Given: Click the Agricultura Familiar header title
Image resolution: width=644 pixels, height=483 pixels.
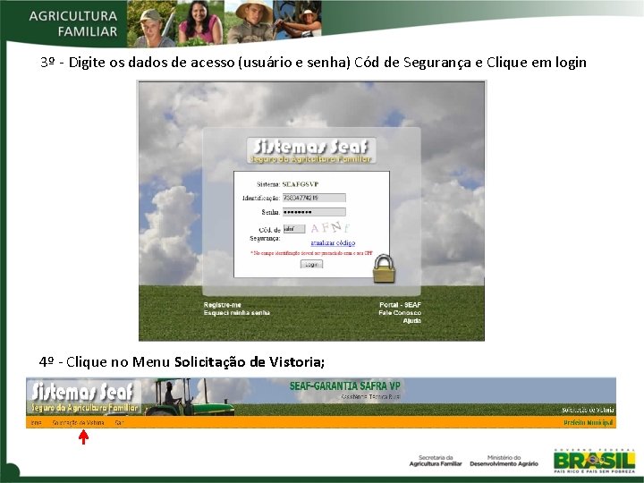Looking at the screenshot, I should (x=73, y=23).
